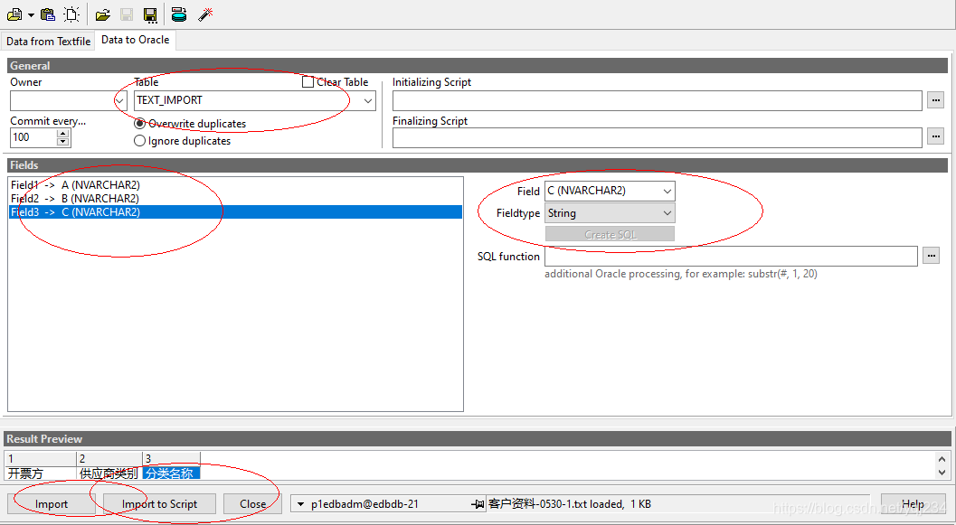The image size is (956, 525).
Task: Open the SQL function browse button
Action: [x=931, y=256]
